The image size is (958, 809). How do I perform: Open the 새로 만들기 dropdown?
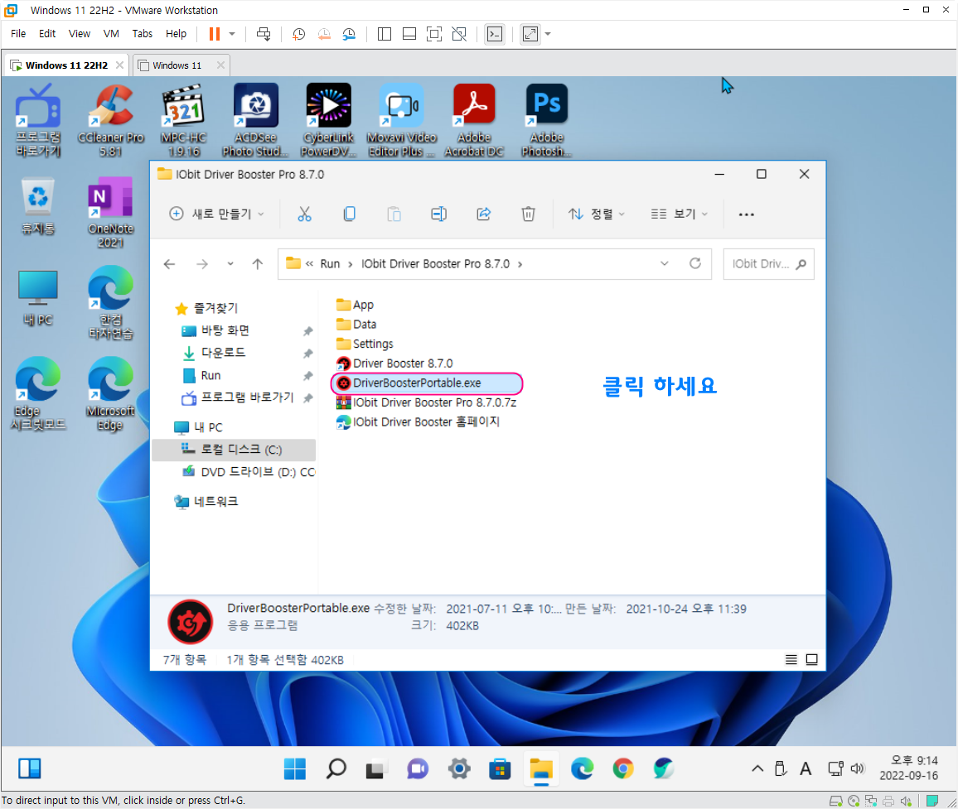point(217,214)
